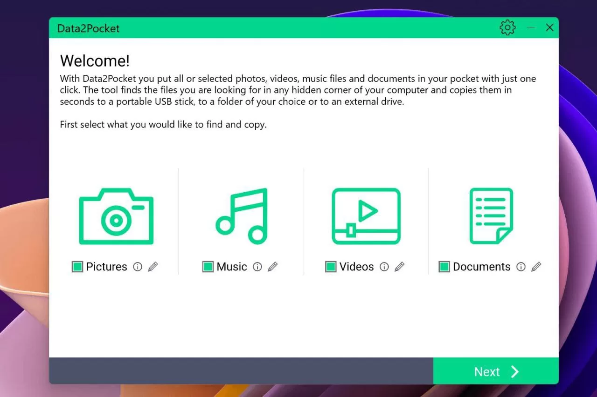Viewport: 597px width, 397px height.
Task: Click the Pictures label text
Action: (106, 267)
